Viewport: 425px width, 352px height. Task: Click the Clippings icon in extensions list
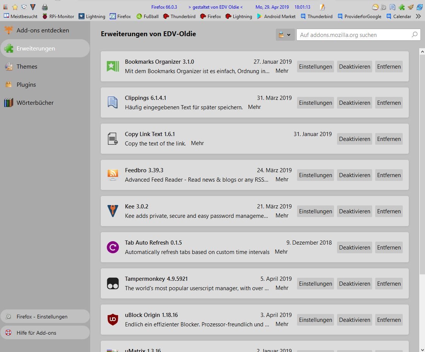(x=113, y=103)
